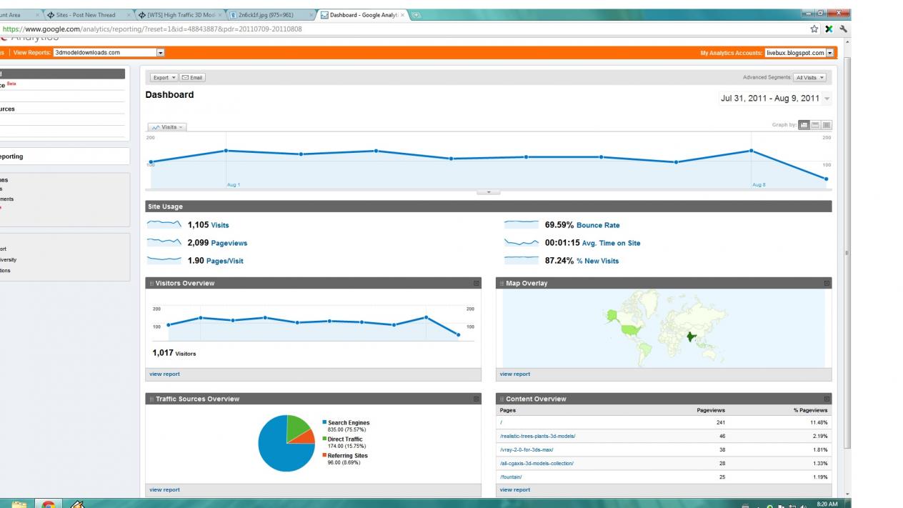Expand the date range picker

coord(827,99)
